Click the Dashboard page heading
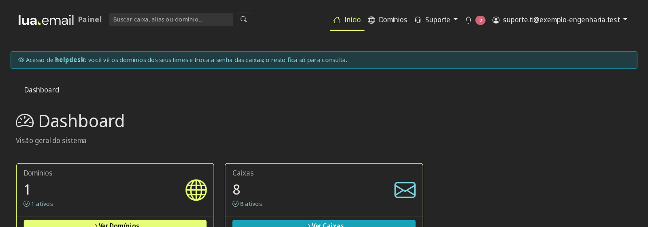The height and width of the screenshot is (227, 648). [x=81, y=121]
